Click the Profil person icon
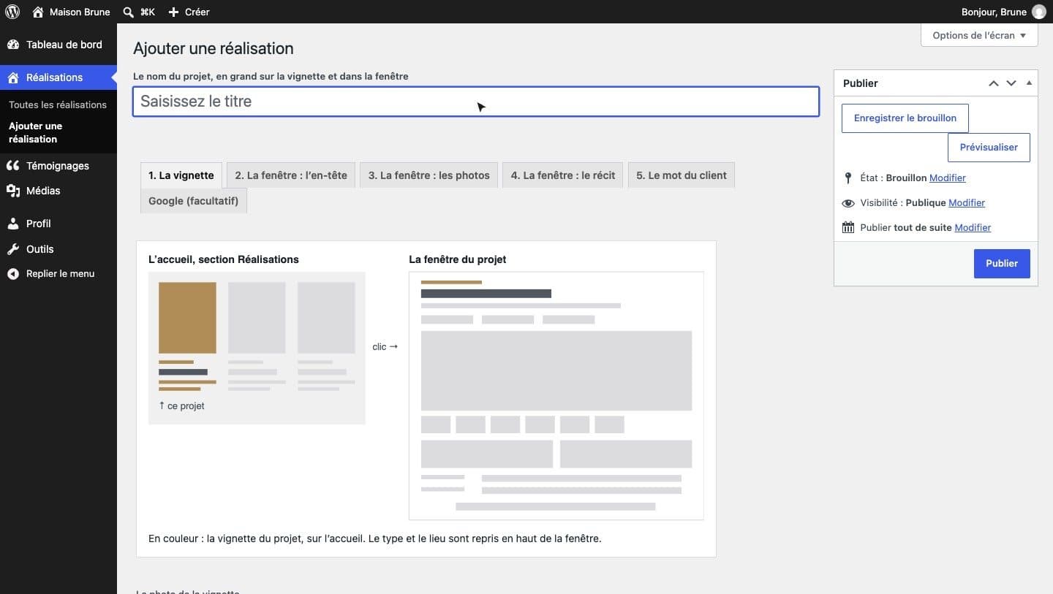Viewport: 1053px width, 594px height. click(13, 224)
